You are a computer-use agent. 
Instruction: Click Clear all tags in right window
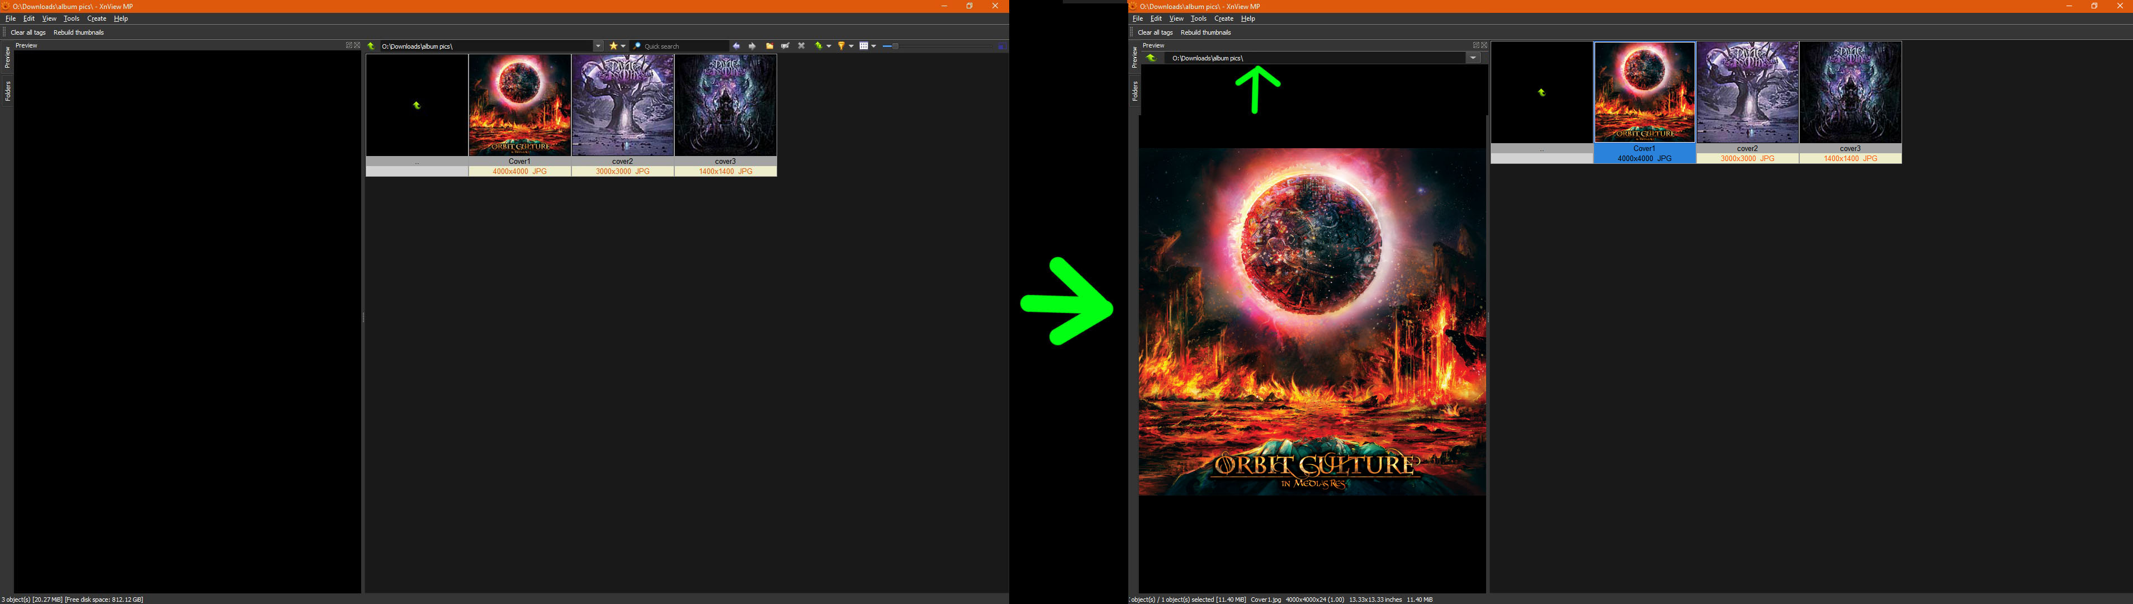[x=1154, y=32]
